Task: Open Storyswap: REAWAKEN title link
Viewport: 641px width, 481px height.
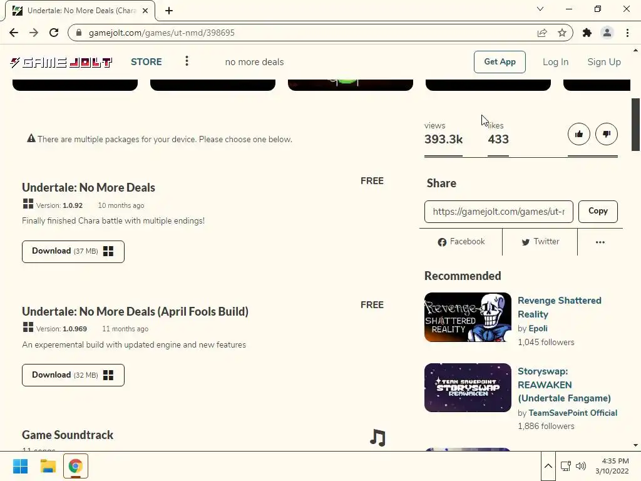Action: point(564,385)
